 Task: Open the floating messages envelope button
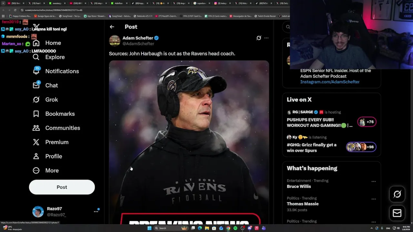coord(397,213)
